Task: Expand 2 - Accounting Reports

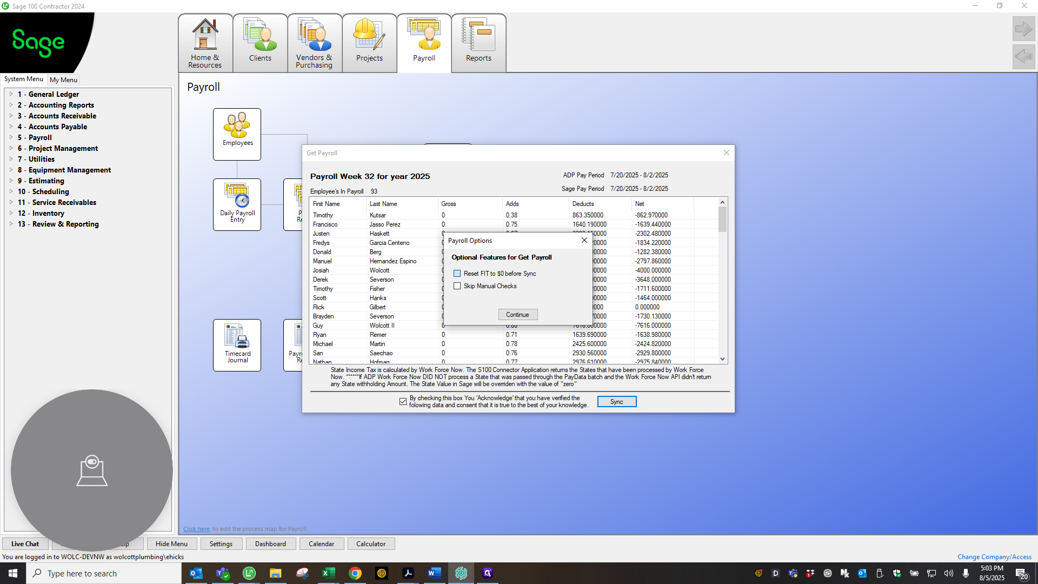Action: pos(11,105)
